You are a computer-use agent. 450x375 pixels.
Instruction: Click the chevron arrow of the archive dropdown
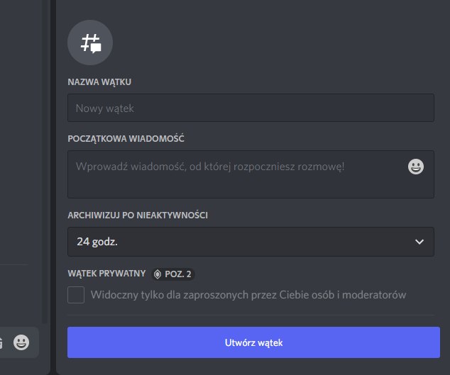(x=419, y=242)
